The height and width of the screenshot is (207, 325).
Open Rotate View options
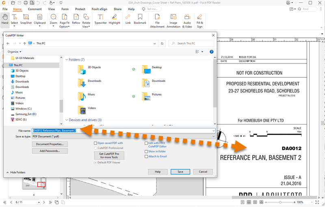(x=86, y=21)
